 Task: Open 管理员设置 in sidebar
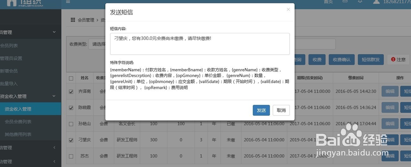click(x=11, y=58)
